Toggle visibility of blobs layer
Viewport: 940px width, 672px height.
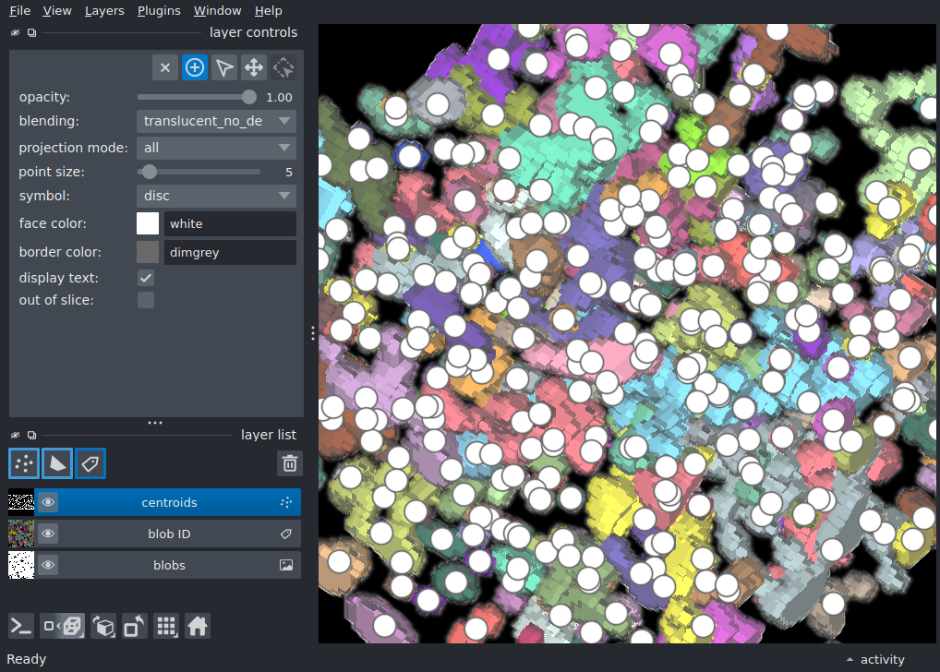tap(49, 565)
